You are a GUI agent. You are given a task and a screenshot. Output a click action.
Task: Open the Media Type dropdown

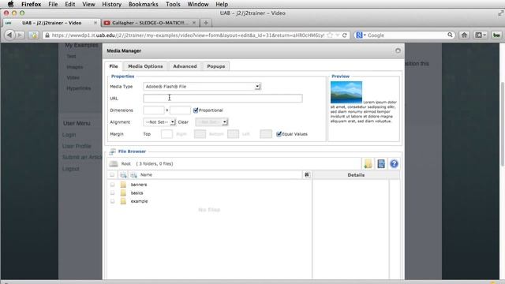202,86
